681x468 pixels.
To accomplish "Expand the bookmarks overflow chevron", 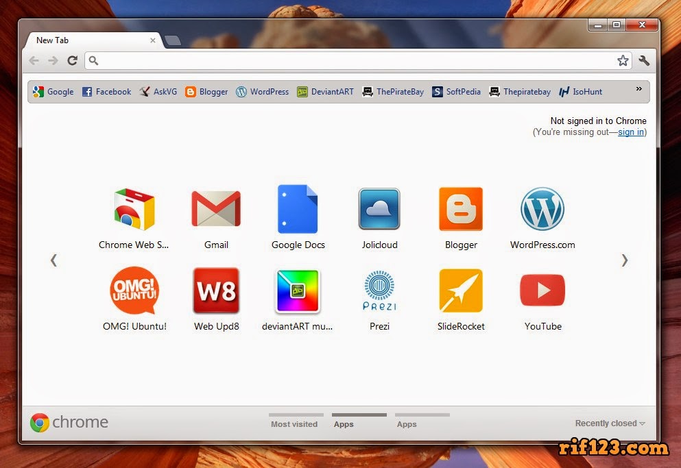I will coord(639,89).
